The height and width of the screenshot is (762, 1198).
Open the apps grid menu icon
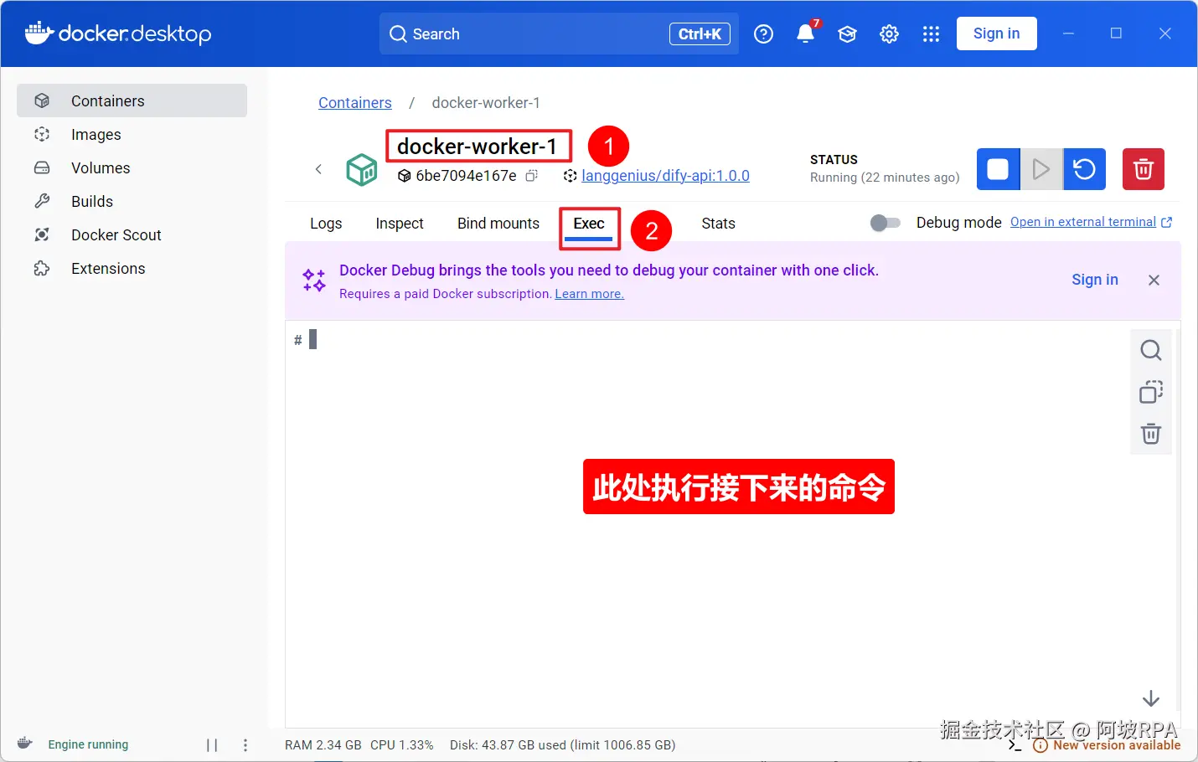(x=931, y=33)
